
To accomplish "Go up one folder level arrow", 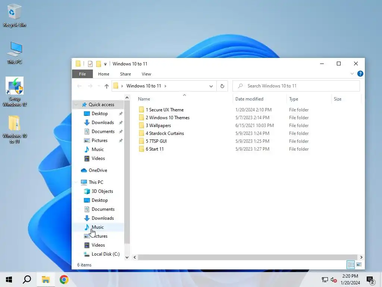I will point(106,86).
